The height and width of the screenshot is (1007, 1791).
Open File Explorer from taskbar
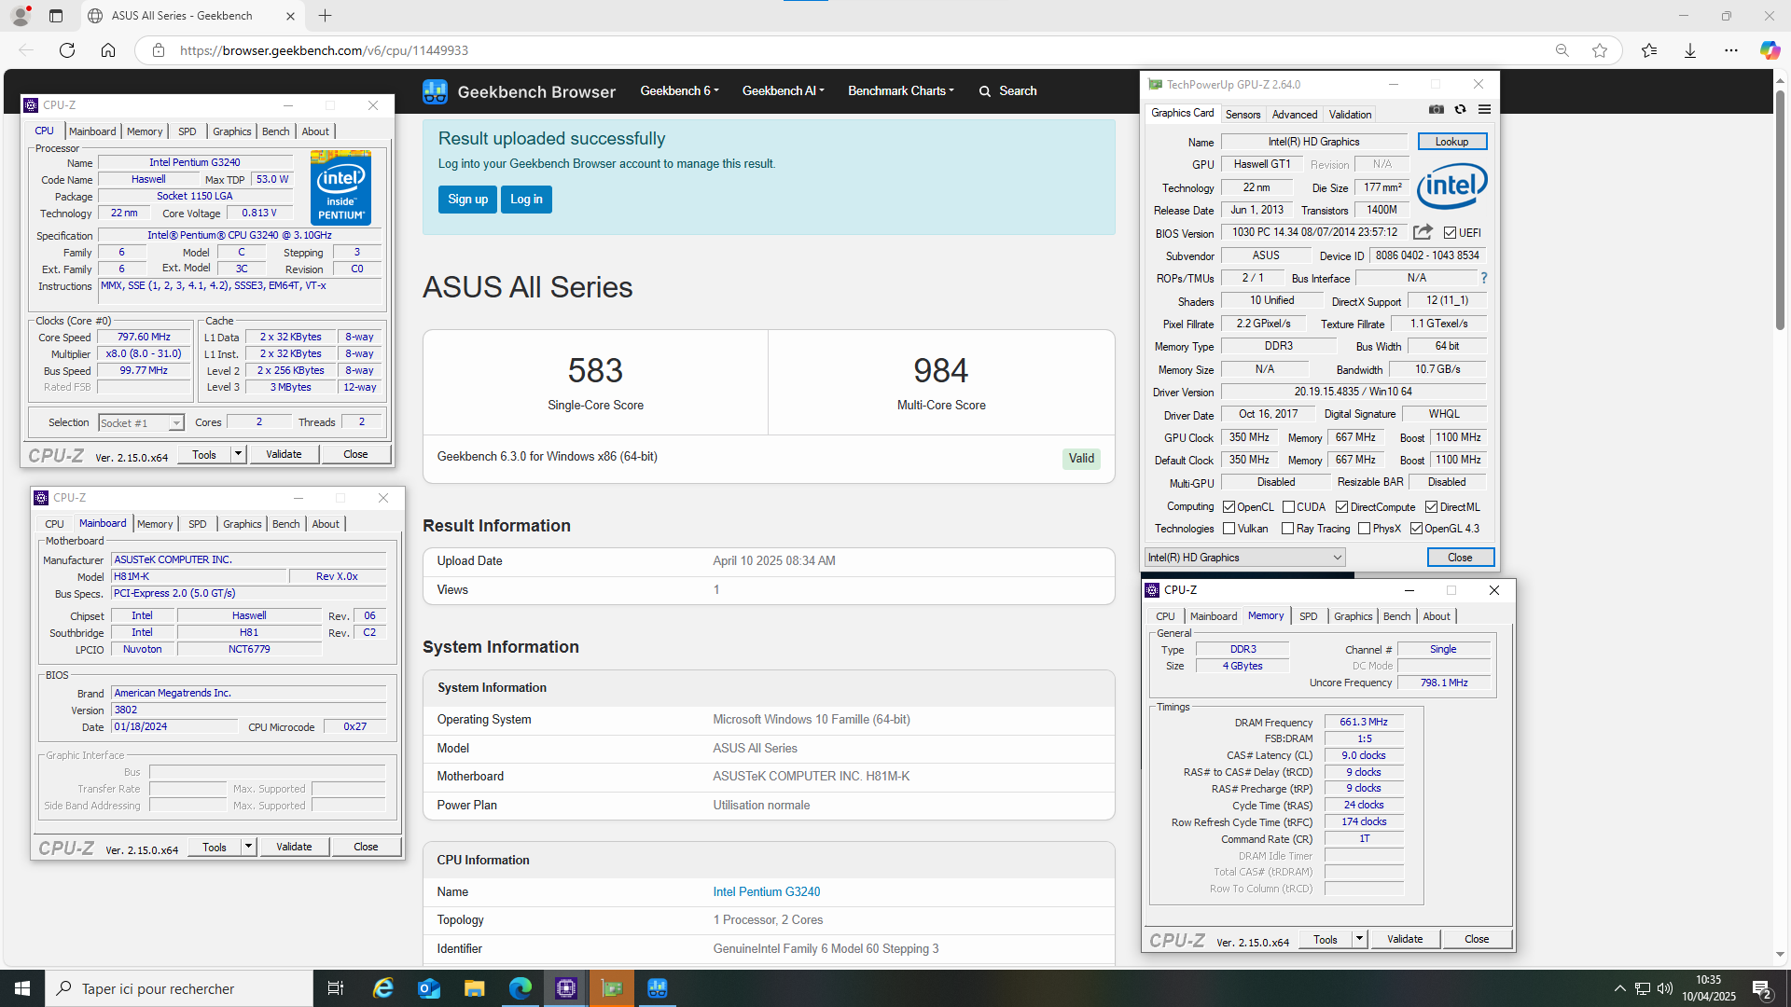point(475,988)
